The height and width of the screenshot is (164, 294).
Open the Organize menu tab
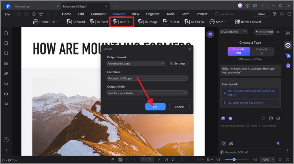(153, 14)
